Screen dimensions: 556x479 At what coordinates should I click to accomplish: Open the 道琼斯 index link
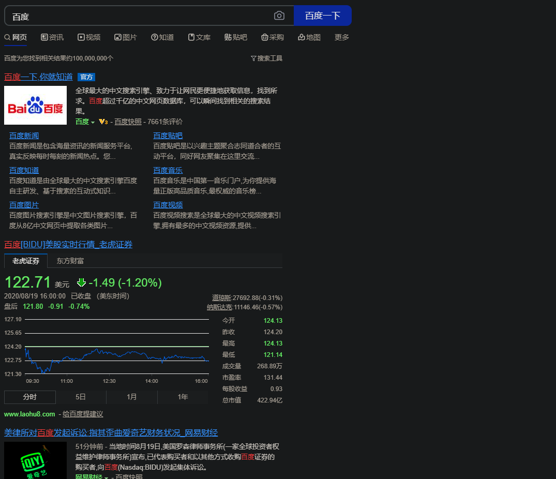pos(221,298)
